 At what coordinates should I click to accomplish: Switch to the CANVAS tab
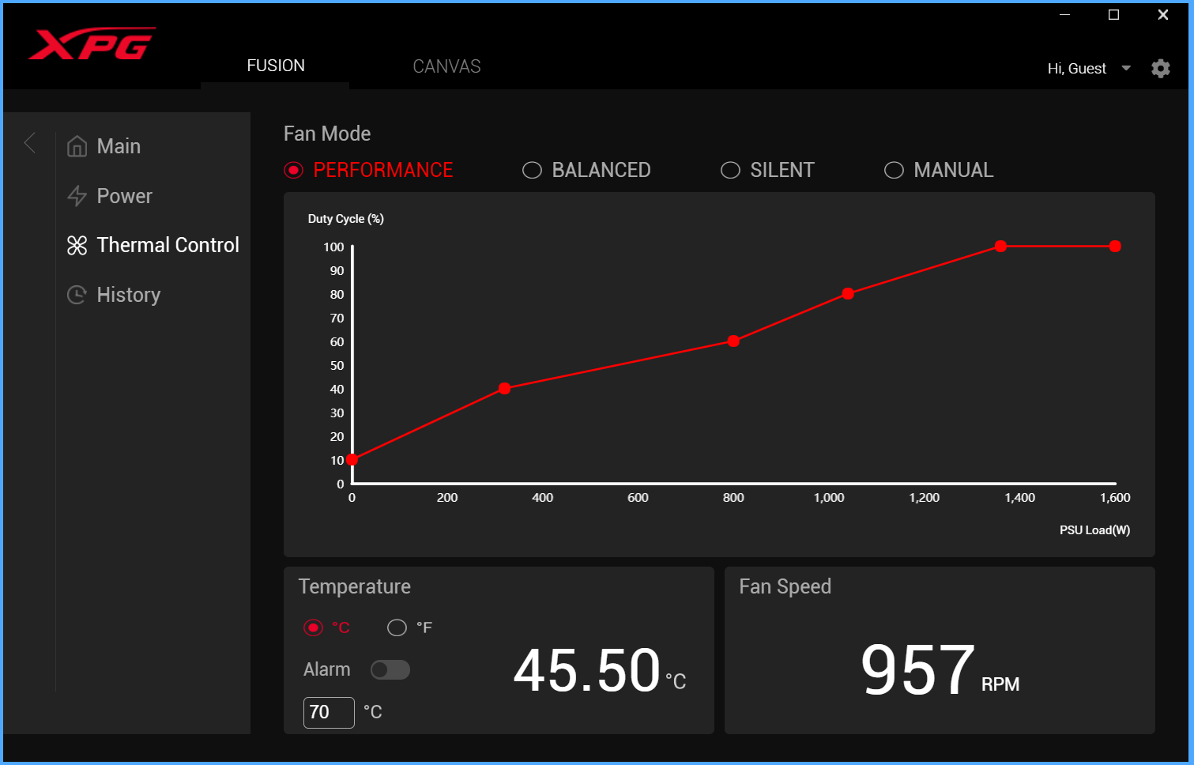tap(446, 66)
